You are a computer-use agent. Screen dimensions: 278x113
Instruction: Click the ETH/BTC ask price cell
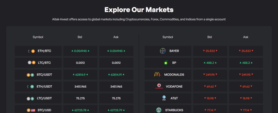[116, 51]
